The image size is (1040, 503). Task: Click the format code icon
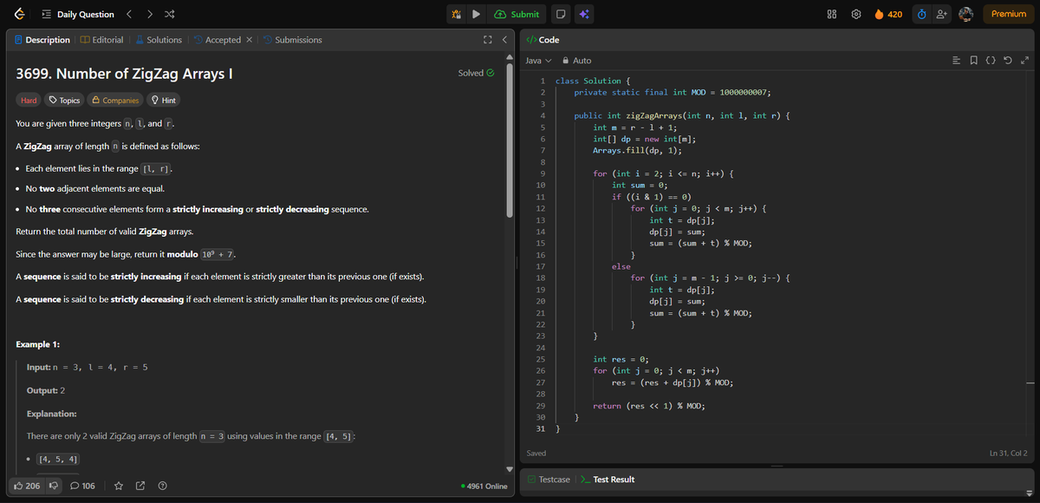click(x=958, y=61)
